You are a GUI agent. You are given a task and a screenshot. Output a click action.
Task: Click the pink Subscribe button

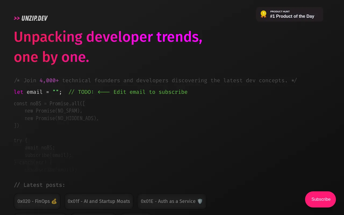click(x=320, y=199)
